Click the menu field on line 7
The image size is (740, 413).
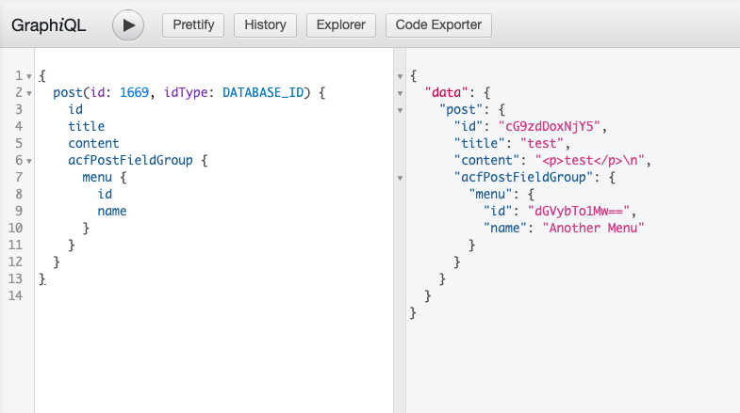coord(97,177)
